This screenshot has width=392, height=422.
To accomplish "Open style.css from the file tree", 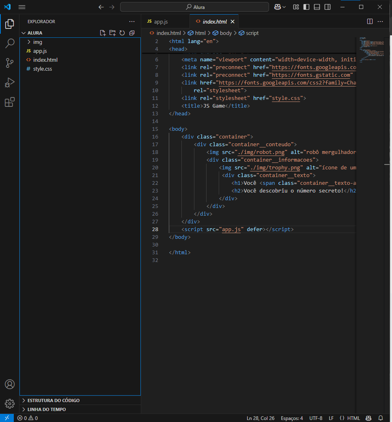I will pos(42,69).
